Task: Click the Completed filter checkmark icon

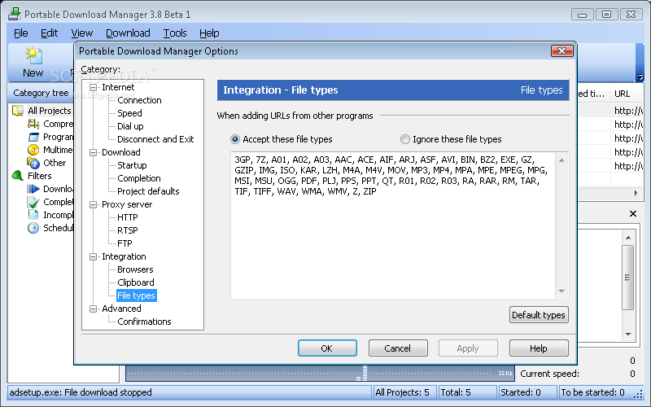Action: pyautogui.click(x=33, y=202)
